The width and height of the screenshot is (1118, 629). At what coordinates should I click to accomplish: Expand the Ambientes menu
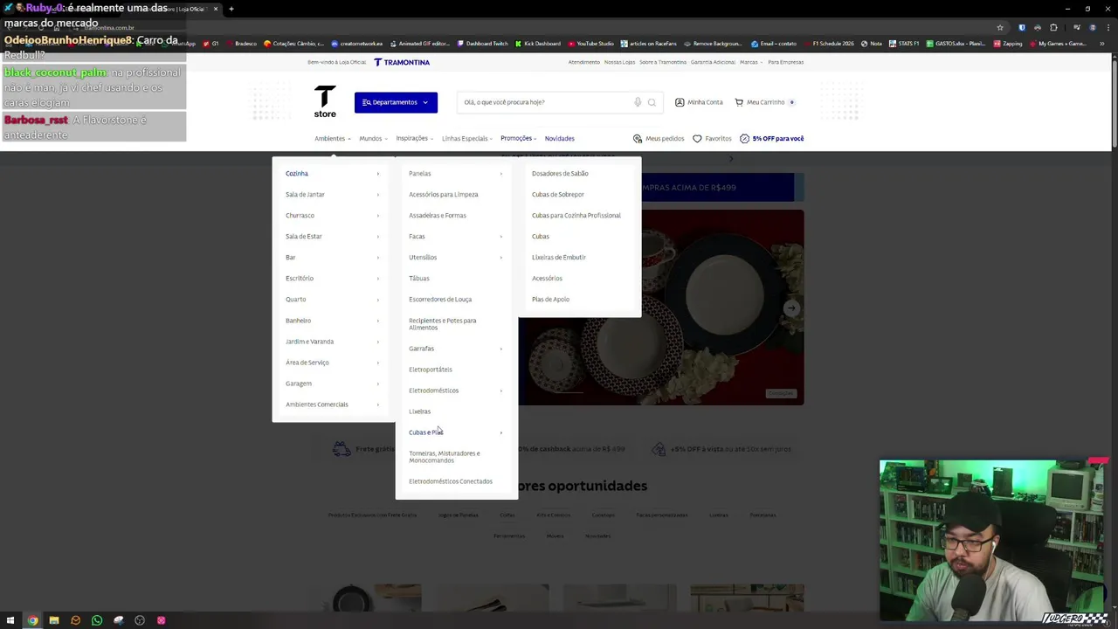pos(333,138)
